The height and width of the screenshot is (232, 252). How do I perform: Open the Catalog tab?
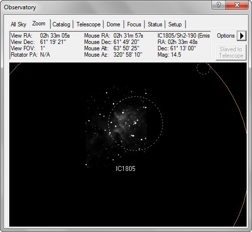(61, 24)
